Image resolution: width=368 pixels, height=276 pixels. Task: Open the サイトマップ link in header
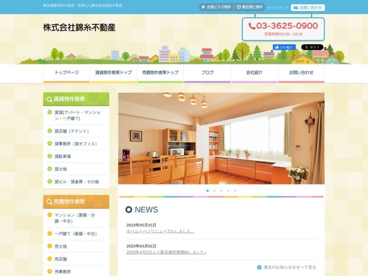278,8
